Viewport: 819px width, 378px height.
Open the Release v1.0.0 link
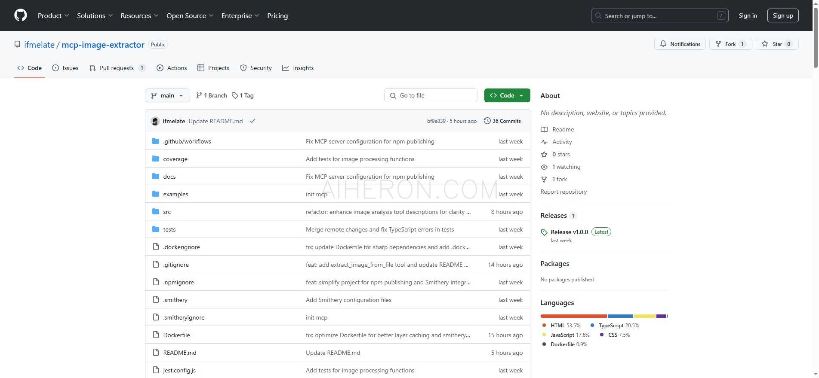[569, 232]
